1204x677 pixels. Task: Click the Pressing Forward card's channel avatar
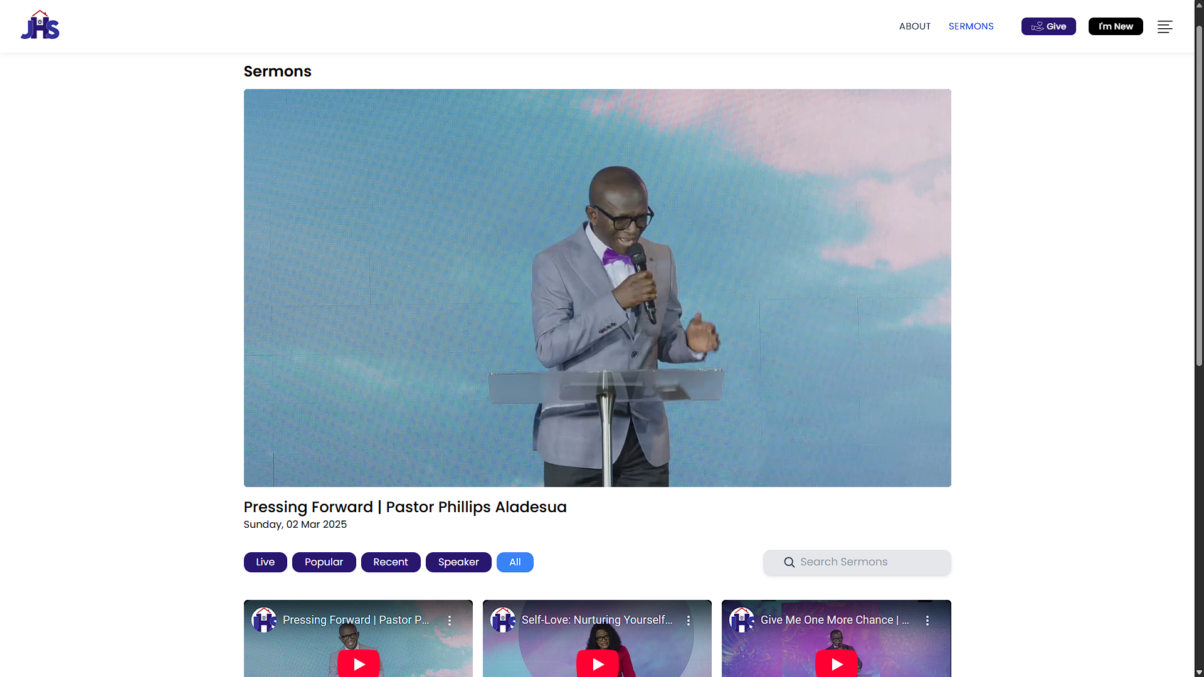(264, 620)
